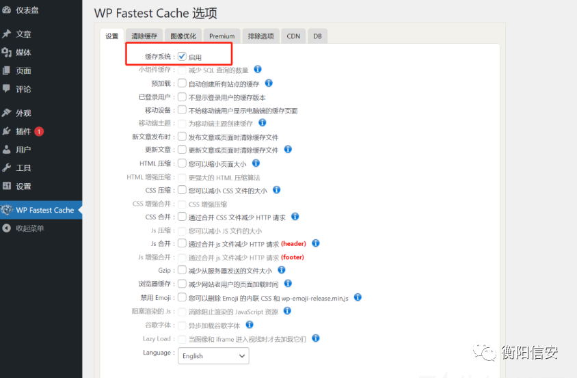Open 文章 in the admin sidebar
Image resolution: width=577 pixels, height=378 pixels.
[23, 34]
